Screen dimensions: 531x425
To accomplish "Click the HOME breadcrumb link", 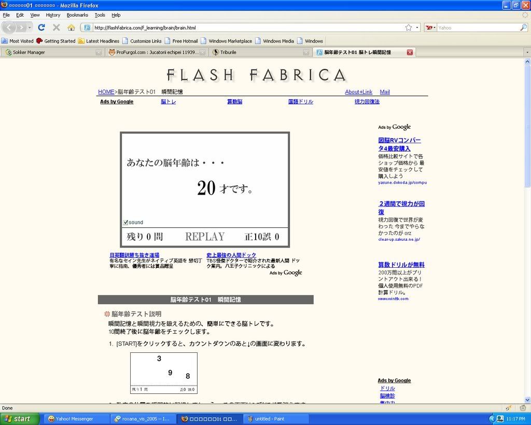I will tap(106, 92).
